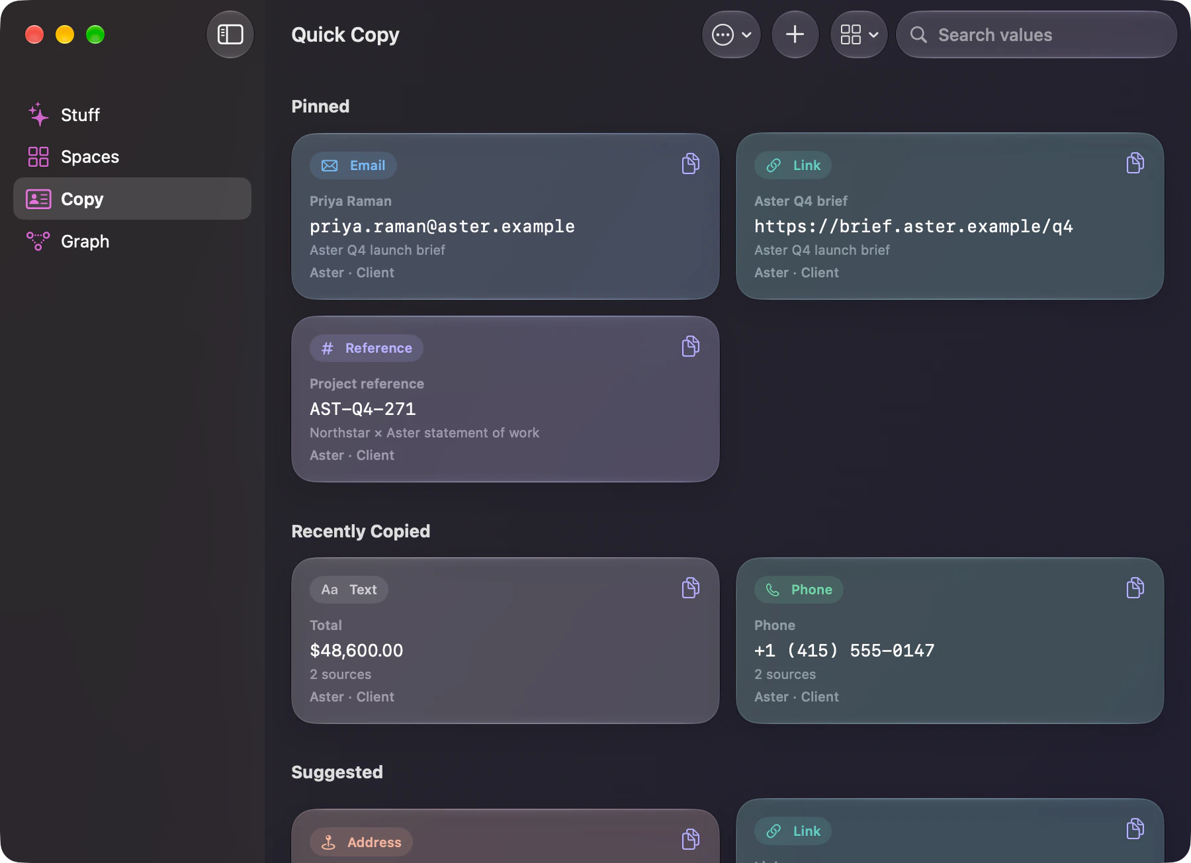Screen dimensions: 1191x863
Task: Click the Email type tag
Action: [x=353, y=165]
